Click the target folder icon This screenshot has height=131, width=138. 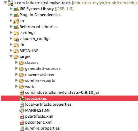point(16,57)
